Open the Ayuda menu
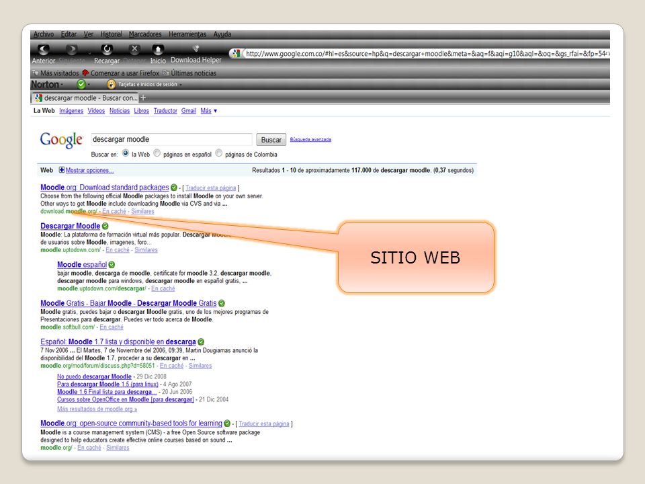 coord(222,34)
